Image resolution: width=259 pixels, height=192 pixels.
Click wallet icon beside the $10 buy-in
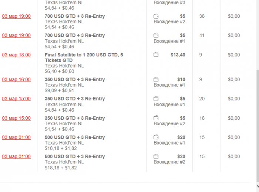(156, 79)
